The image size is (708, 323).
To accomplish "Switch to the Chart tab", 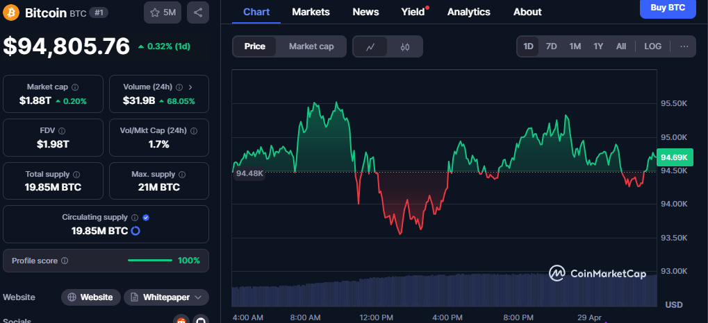I will coord(256,12).
